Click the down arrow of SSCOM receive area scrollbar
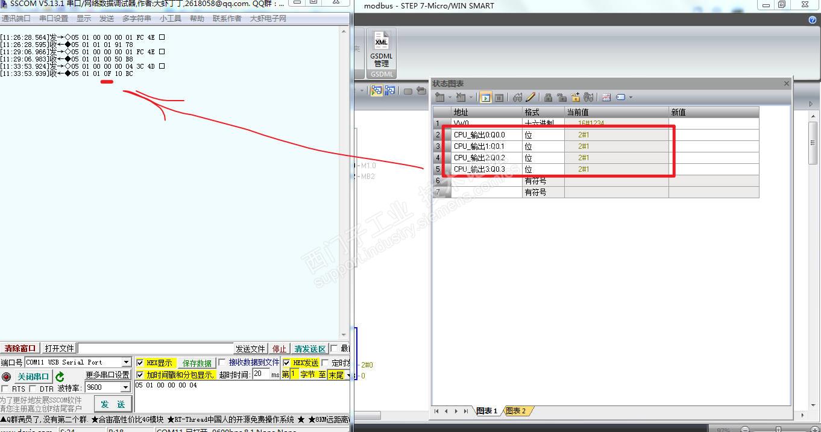Screen dimensions: 821x432 tap(344, 335)
